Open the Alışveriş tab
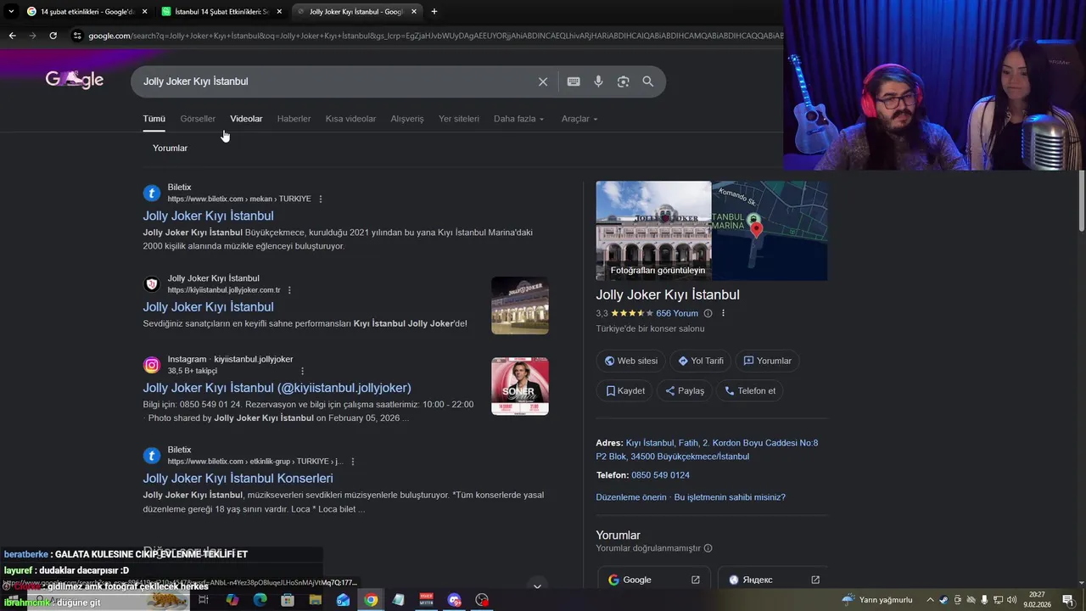The height and width of the screenshot is (611, 1086). point(407,119)
